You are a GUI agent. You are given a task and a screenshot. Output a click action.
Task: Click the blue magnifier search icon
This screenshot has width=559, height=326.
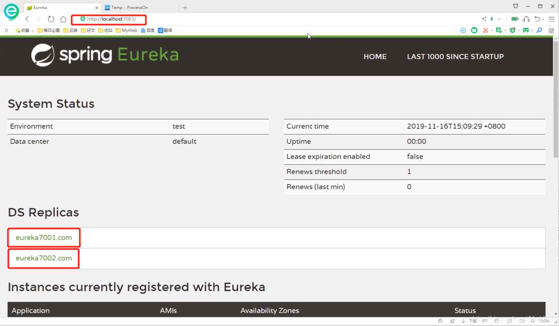click(x=539, y=30)
